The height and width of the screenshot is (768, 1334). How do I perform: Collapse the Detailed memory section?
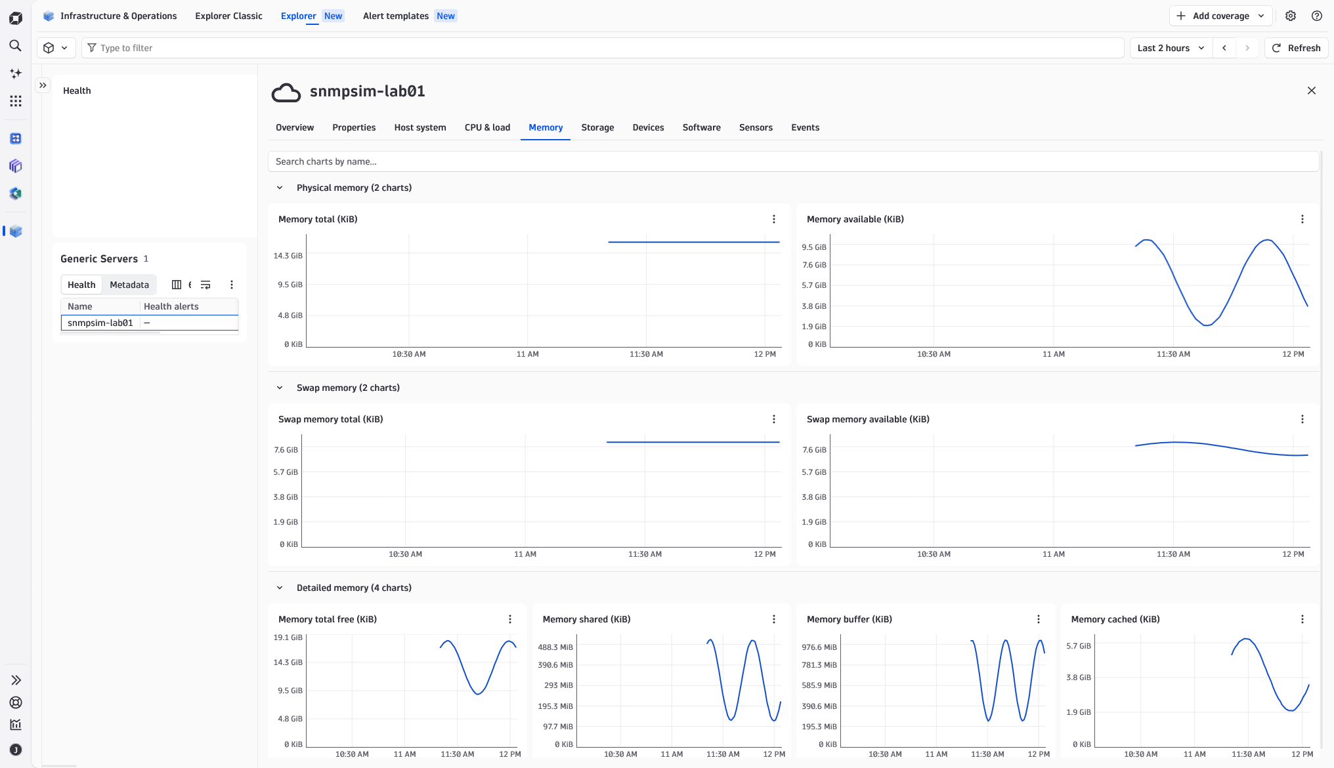click(280, 588)
